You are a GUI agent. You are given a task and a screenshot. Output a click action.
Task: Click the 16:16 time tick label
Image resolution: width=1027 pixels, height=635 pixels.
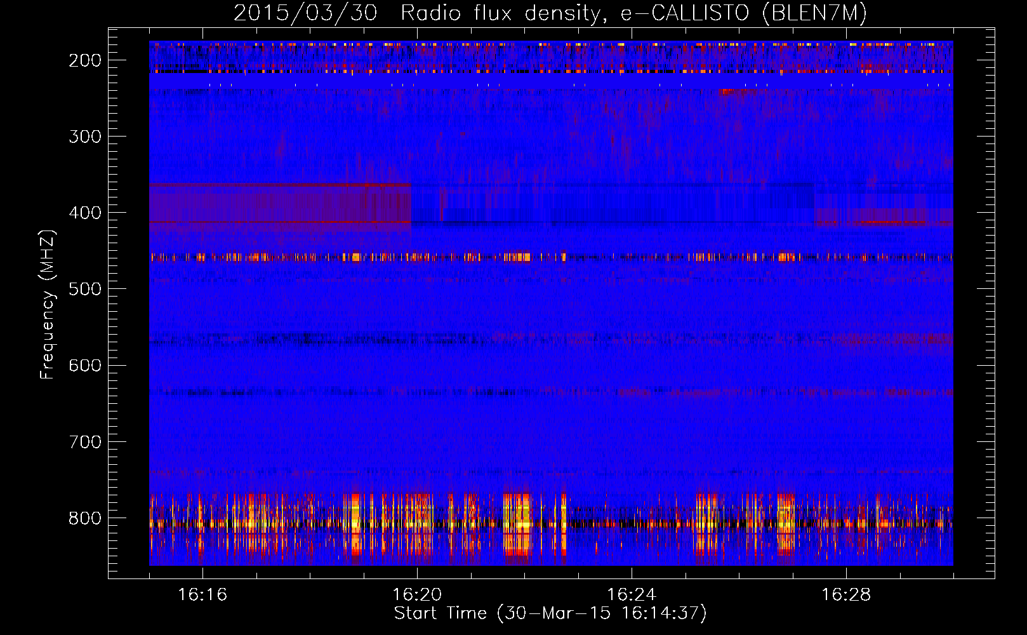[202, 594]
